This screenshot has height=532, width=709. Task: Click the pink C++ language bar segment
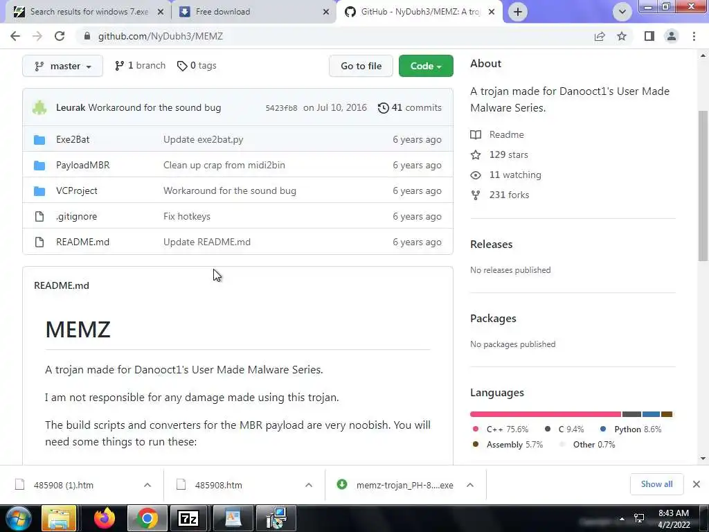(546, 414)
